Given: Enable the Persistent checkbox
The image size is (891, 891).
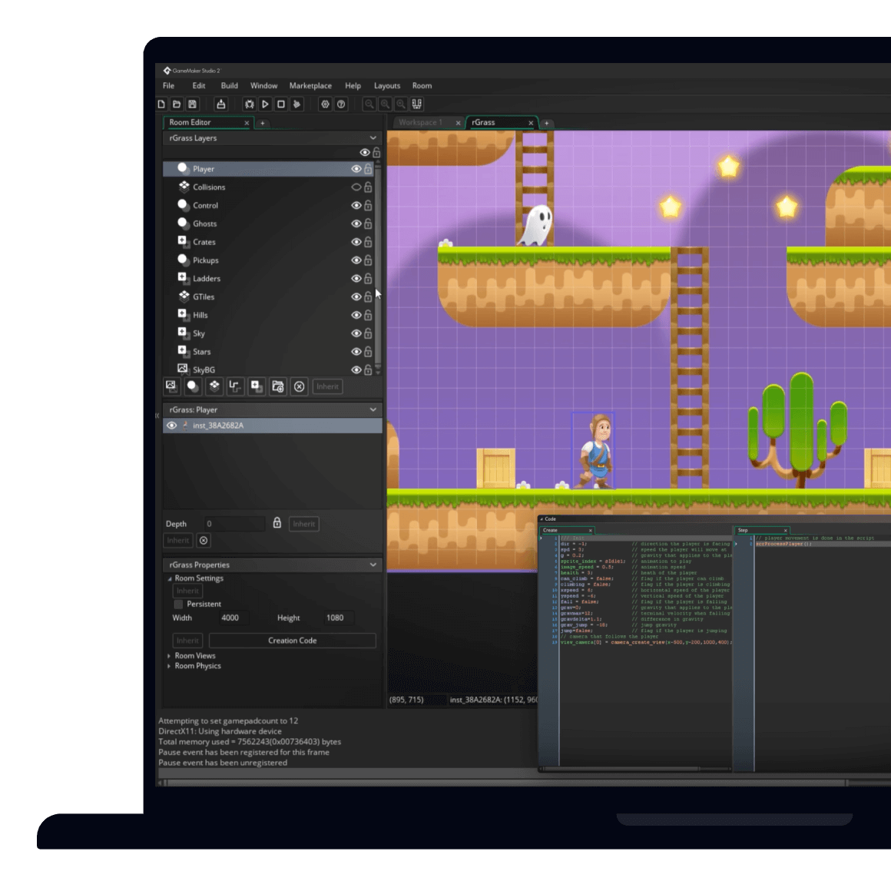Looking at the screenshot, I should point(178,604).
